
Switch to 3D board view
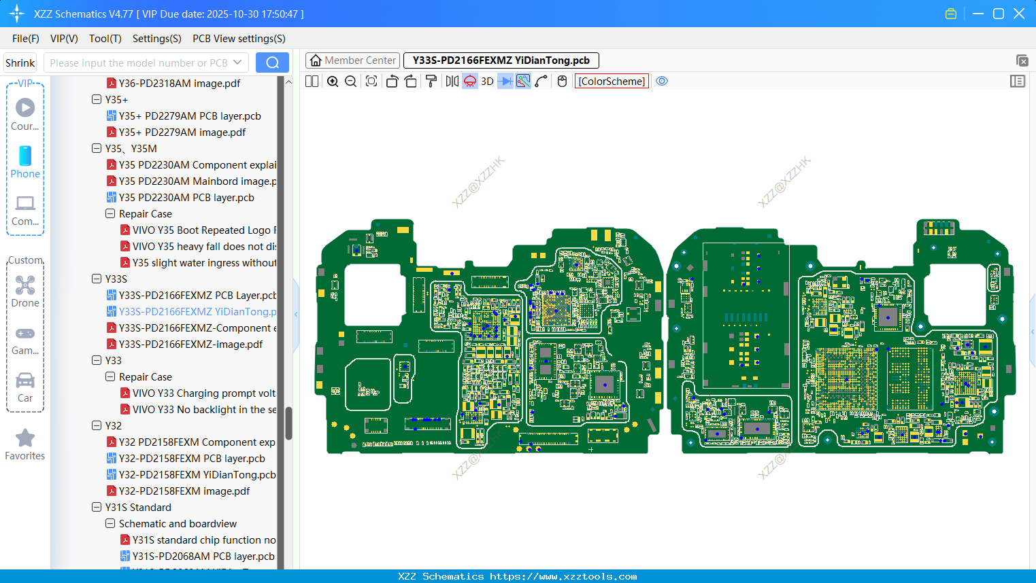(486, 81)
